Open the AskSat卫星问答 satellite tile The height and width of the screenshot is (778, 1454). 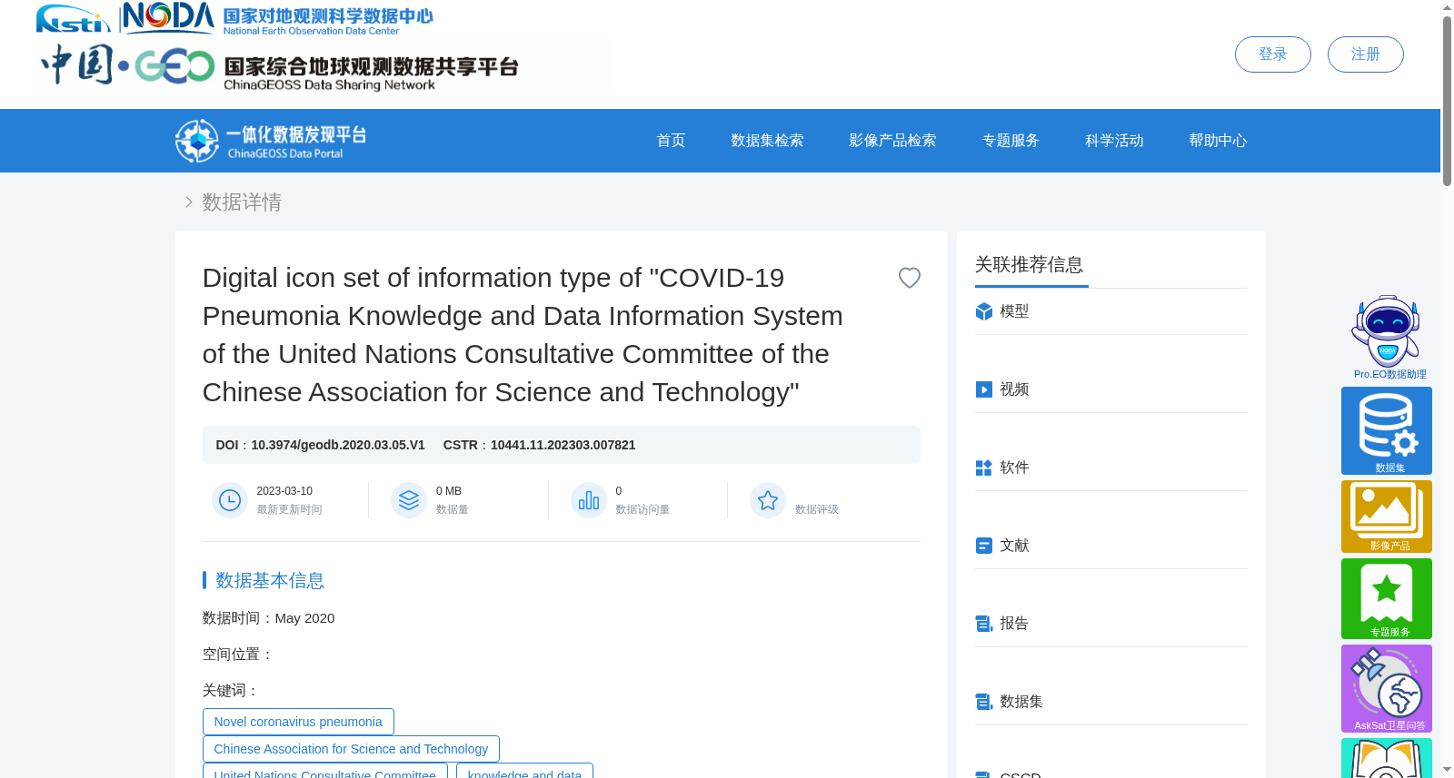point(1387,688)
